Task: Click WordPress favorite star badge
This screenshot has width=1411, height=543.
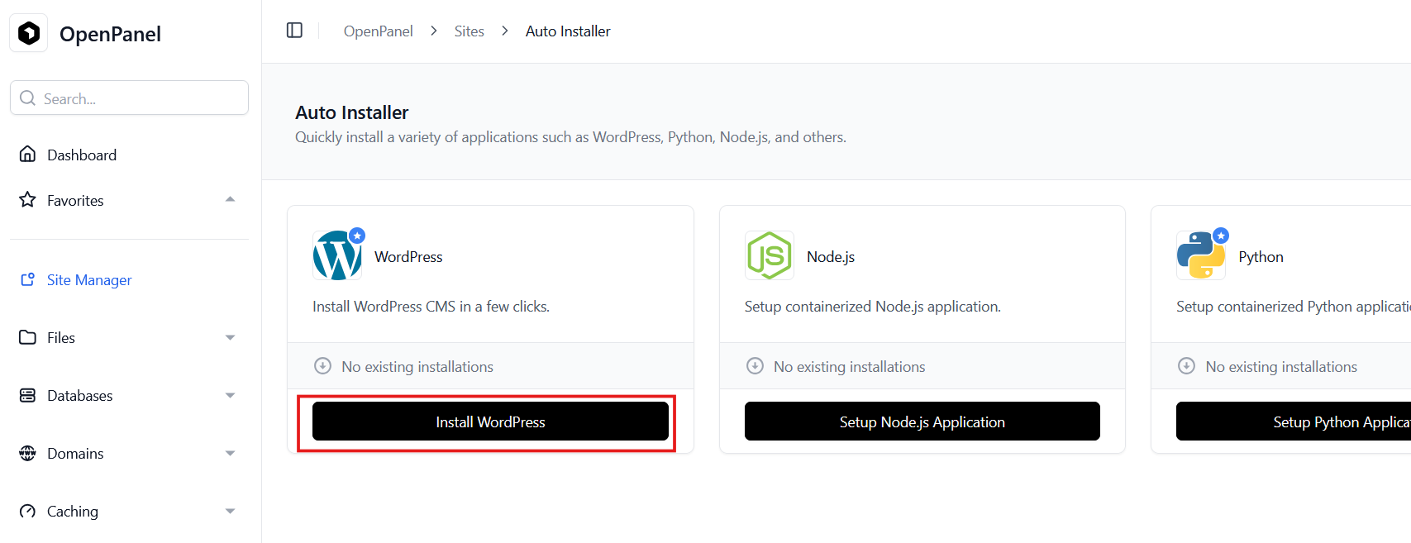Action: pos(357,236)
